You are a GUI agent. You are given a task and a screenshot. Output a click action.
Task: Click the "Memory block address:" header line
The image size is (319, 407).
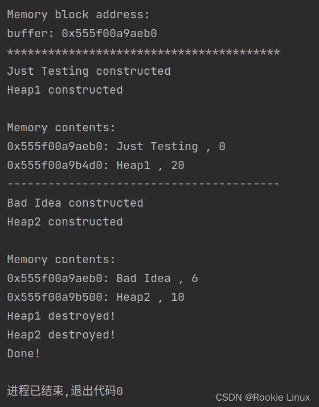point(79,15)
